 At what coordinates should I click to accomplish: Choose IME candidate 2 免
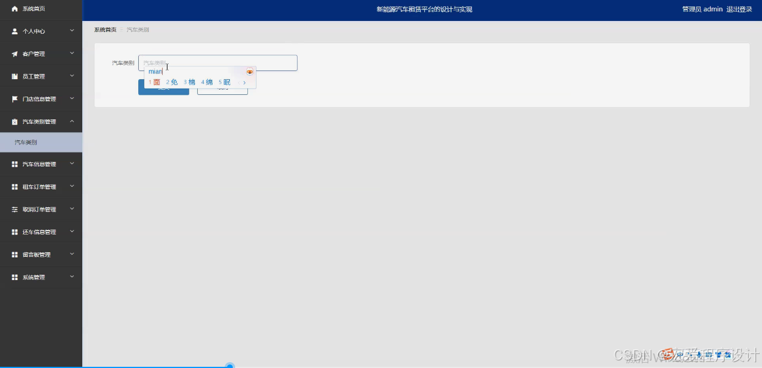coord(172,83)
